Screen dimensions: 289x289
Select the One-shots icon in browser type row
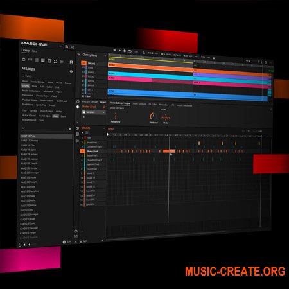point(62,62)
